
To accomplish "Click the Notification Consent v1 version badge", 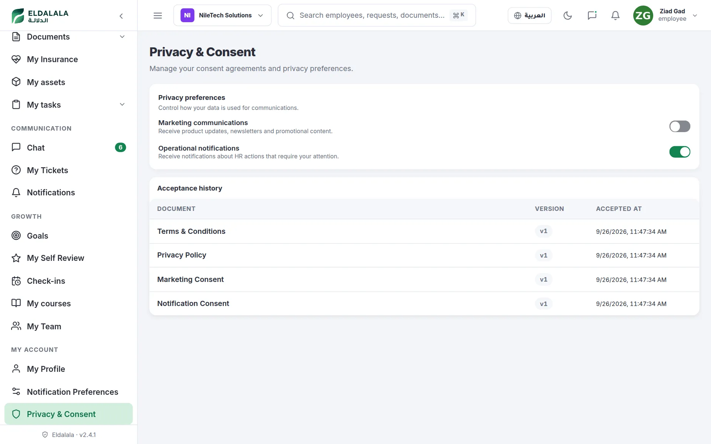I will [543, 304].
